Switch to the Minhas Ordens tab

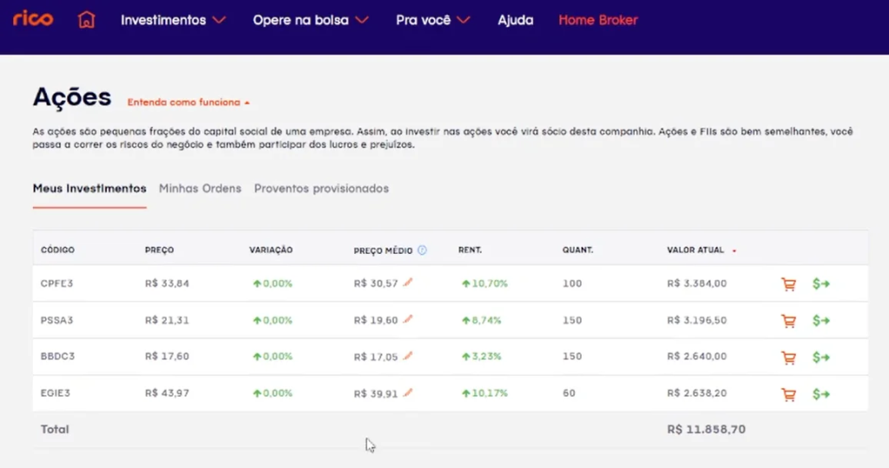201,188
